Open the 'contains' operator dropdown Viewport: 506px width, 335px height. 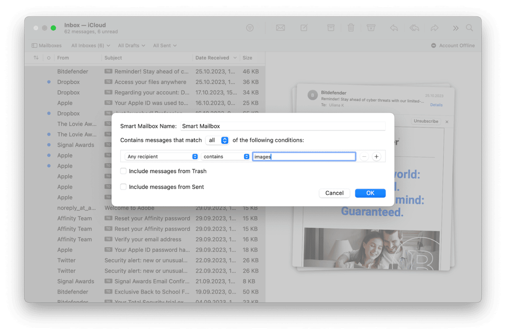tap(225, 156)
